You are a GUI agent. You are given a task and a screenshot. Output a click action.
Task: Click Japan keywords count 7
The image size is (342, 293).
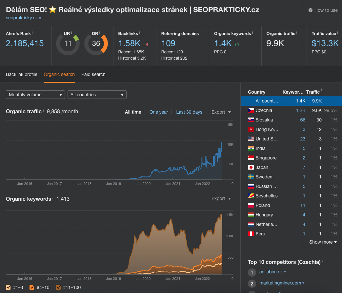tap(304, 167)
